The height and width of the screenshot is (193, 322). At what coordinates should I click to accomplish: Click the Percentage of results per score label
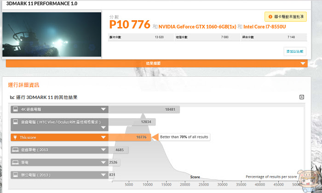271,176
